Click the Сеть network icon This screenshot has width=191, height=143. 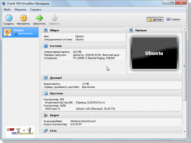click(x=46, y=131)
